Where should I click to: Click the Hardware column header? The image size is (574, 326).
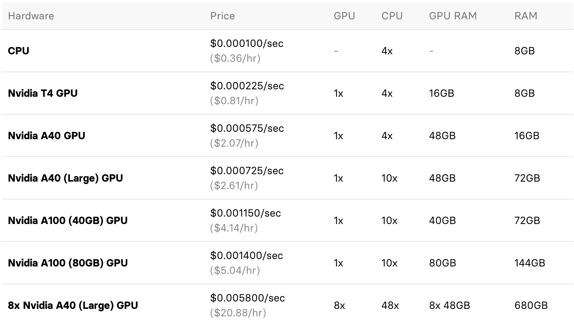(31, 16)
